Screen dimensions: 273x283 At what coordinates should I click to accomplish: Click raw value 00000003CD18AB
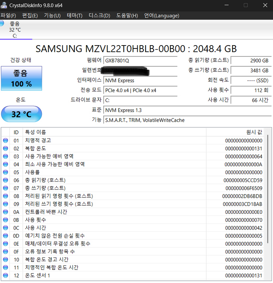(242, 204)
